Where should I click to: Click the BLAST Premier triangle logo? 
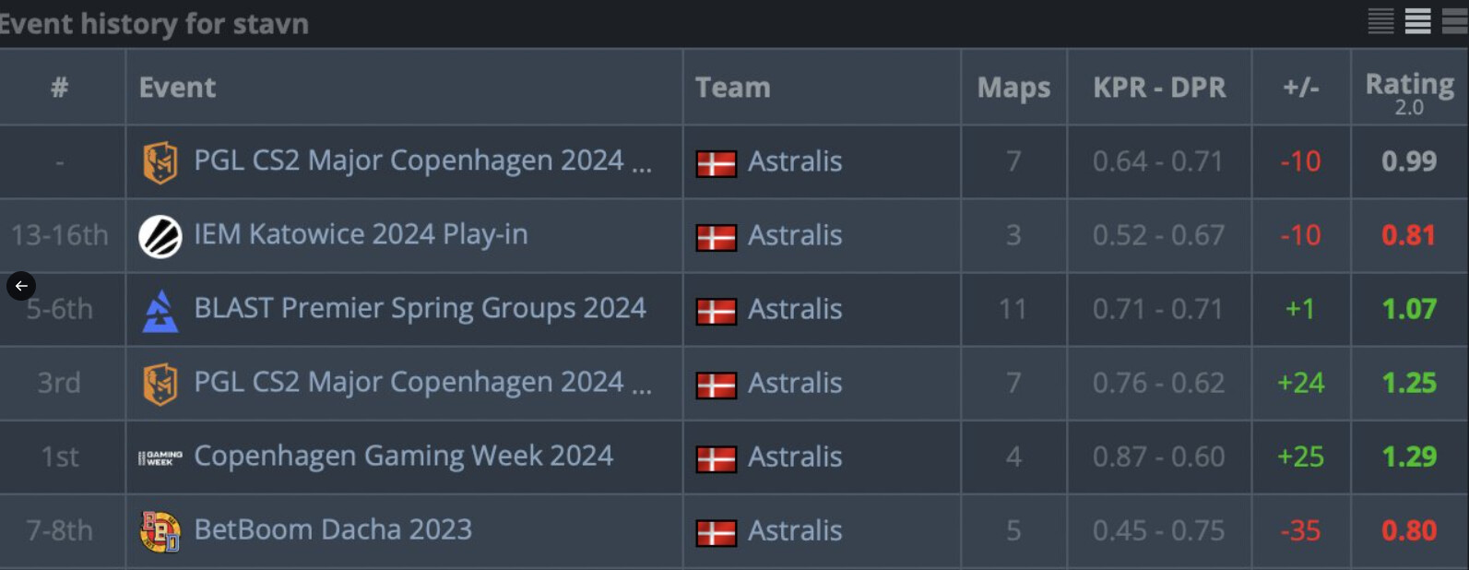160,310
